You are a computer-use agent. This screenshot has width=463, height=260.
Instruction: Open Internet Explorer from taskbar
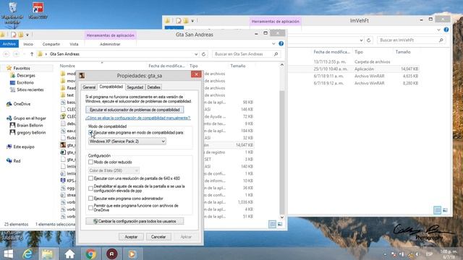[x=27, y=253]
